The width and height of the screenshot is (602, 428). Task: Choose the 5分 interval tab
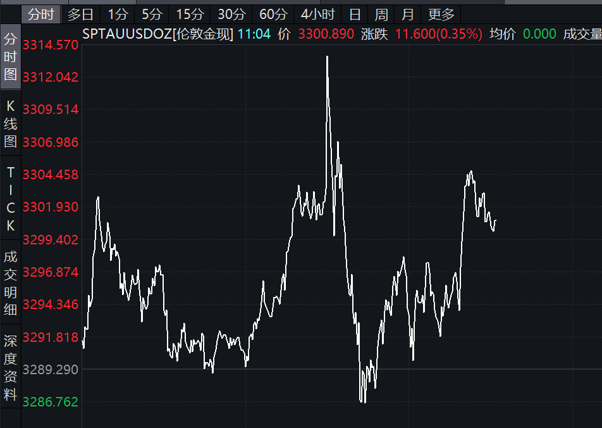point(152,15)
